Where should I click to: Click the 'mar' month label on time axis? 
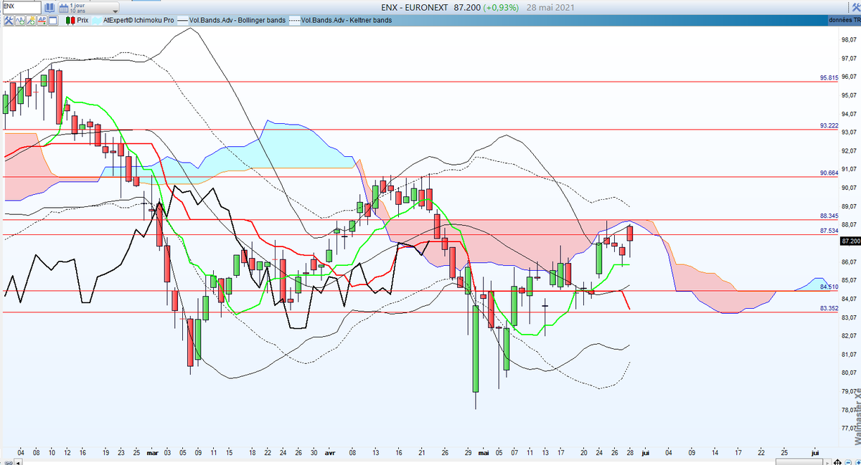point(152,453)
